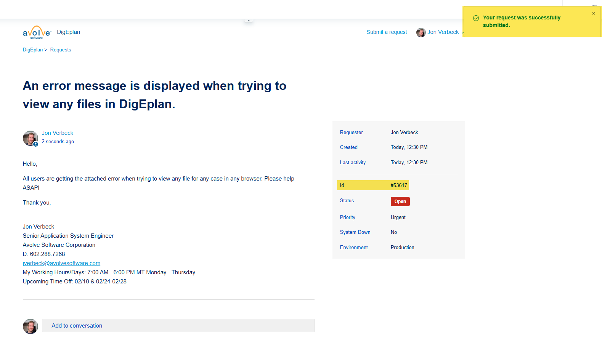
Task: Click the Urgent priority value
Action: coord(398,217)
